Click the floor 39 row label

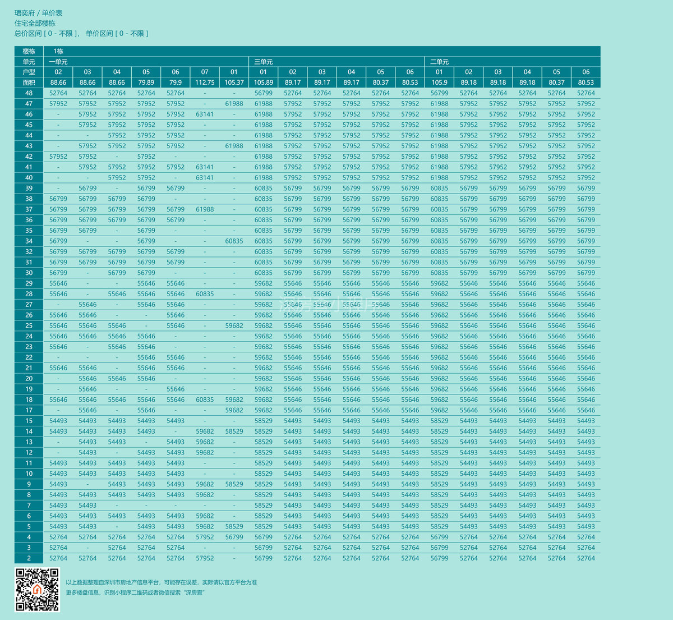[x=29, y=188]
